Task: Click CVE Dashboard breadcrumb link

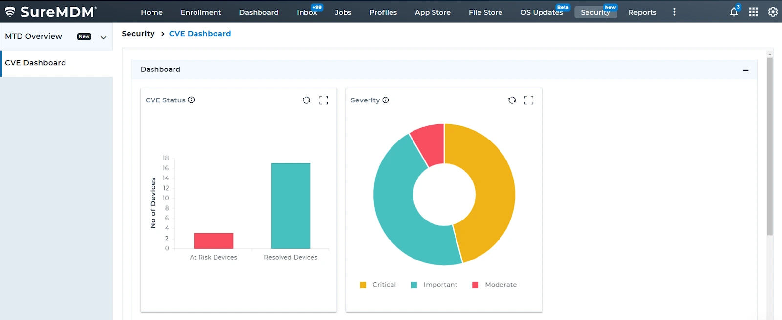Action: click(200, 34)
